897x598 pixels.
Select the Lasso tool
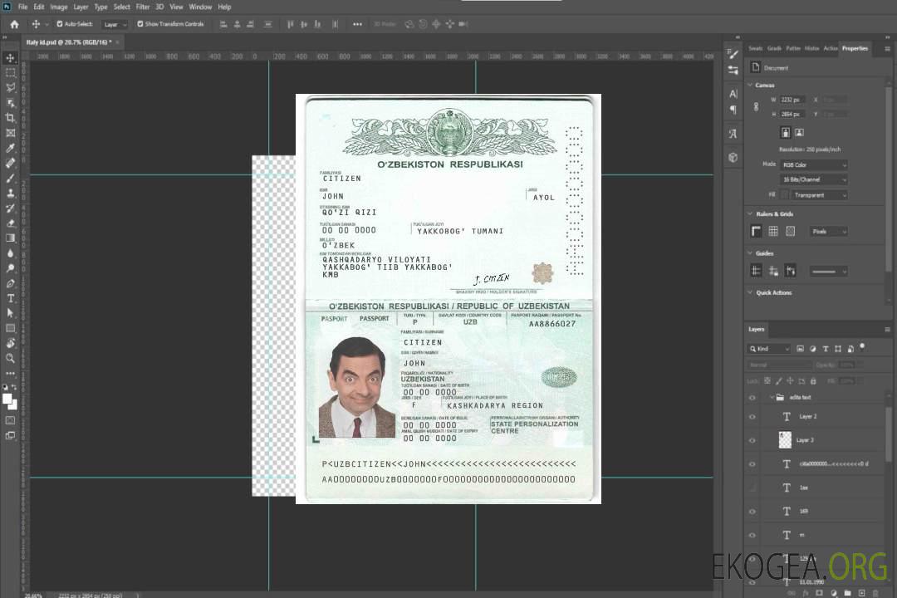point(10,87)
